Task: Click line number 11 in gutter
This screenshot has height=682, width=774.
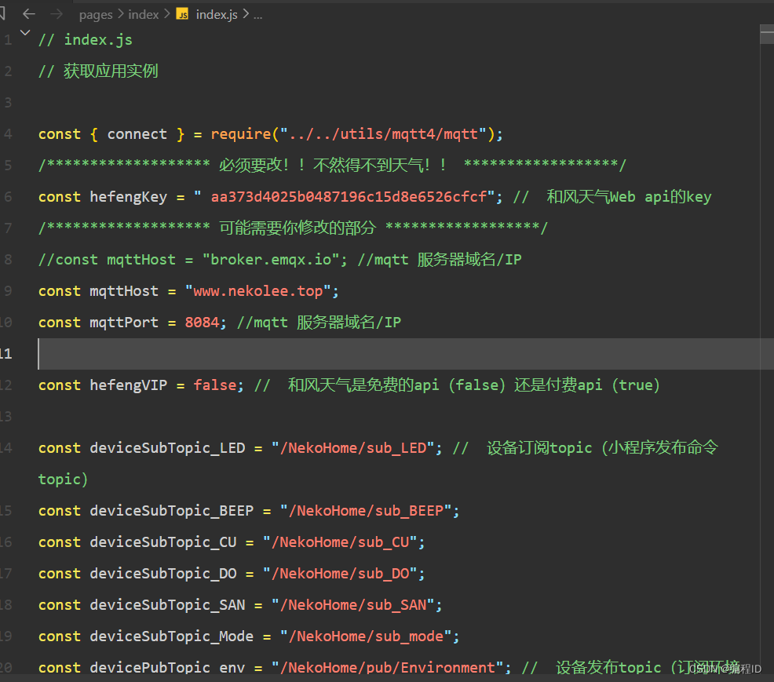Action: (x=5, y=354)
